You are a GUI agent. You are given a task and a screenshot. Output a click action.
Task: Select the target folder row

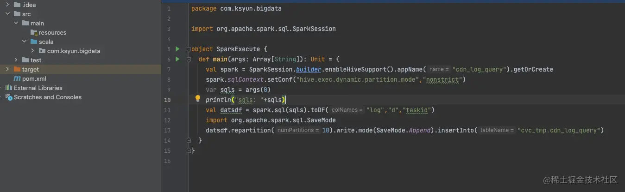(81, 69)
